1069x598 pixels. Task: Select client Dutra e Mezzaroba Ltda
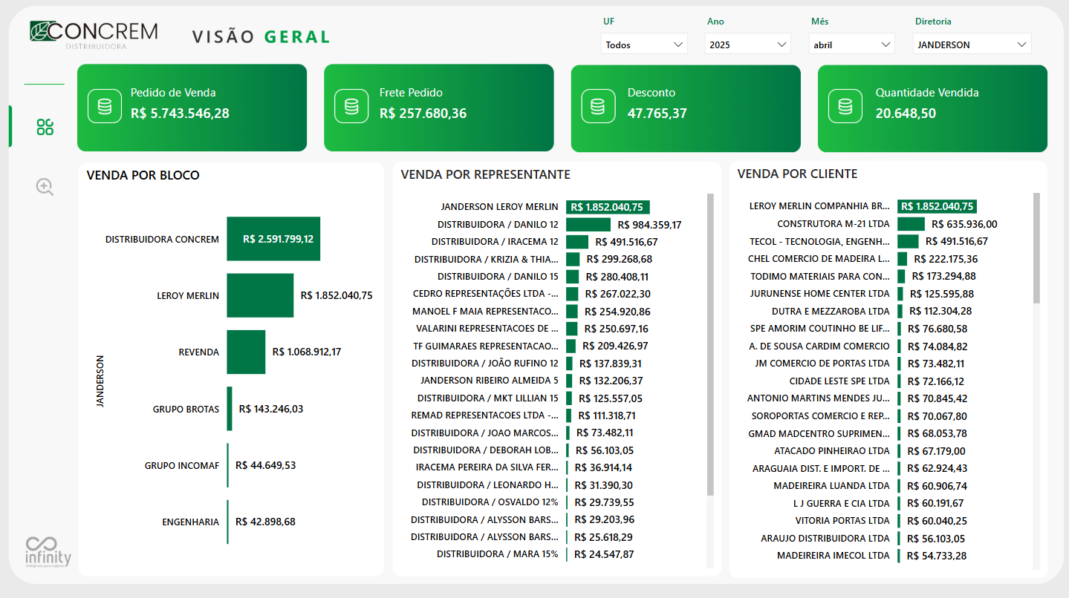click(x=831, y=312)
